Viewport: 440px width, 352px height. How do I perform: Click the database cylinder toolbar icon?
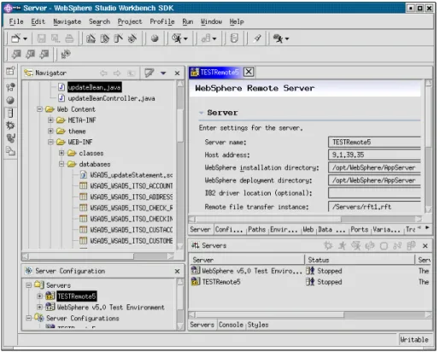(234, 38)
